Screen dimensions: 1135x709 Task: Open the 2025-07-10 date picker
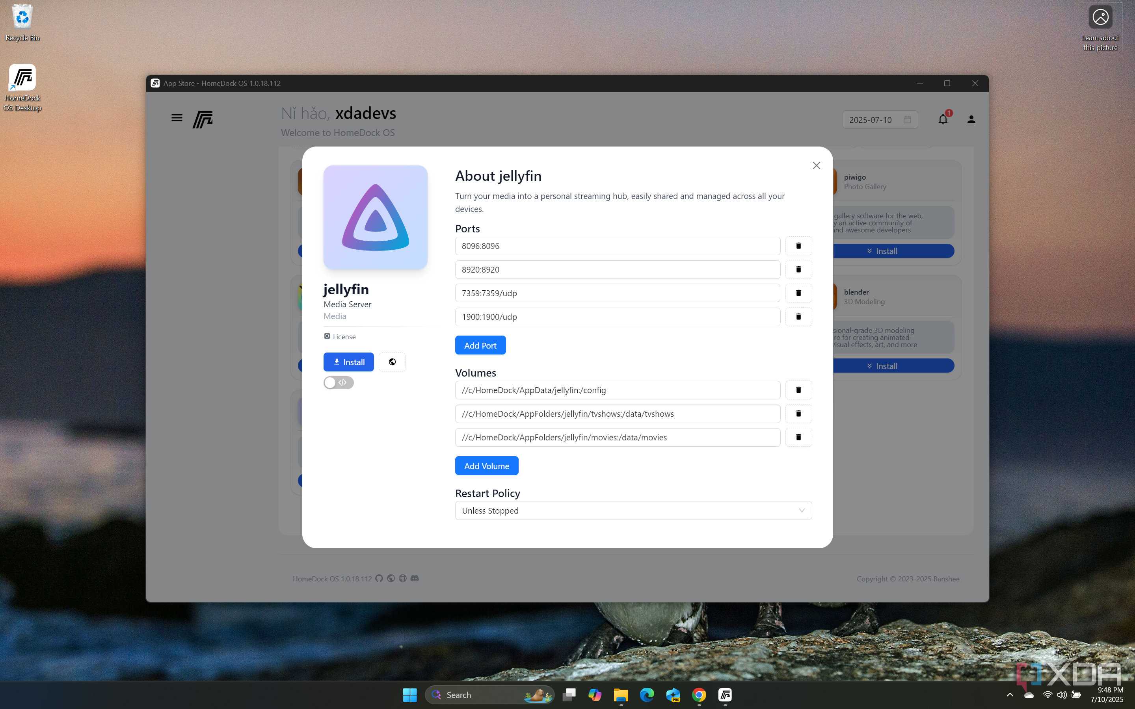coord(880,120)
